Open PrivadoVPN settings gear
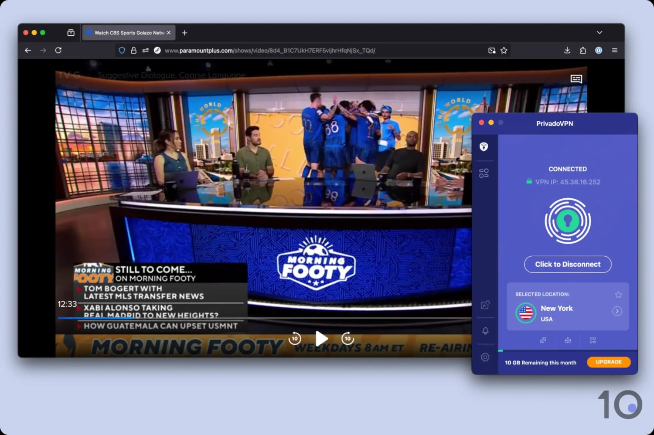 coord(485,357)
